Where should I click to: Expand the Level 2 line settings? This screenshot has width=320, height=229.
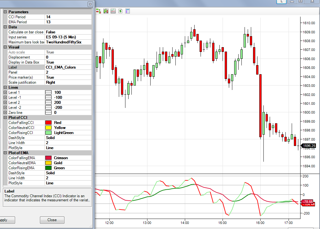point(5,102)
